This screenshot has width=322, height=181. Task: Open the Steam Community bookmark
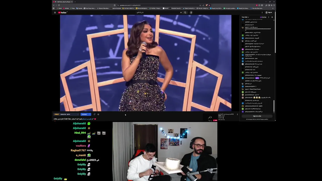coord(189,8)
